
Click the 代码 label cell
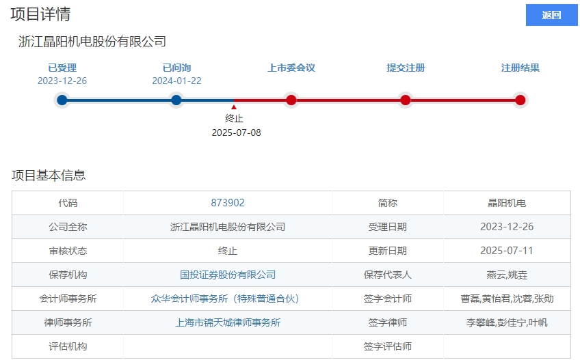(68, 203)
